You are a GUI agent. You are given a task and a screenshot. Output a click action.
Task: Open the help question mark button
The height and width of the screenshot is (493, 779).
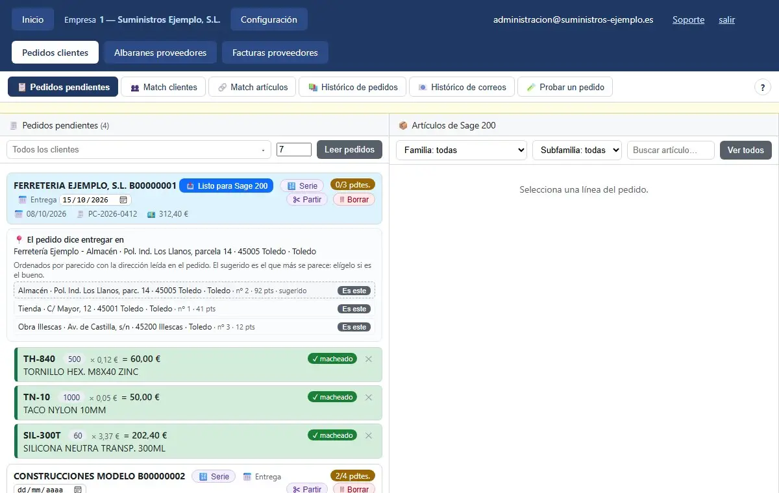[x=762, y=87]
